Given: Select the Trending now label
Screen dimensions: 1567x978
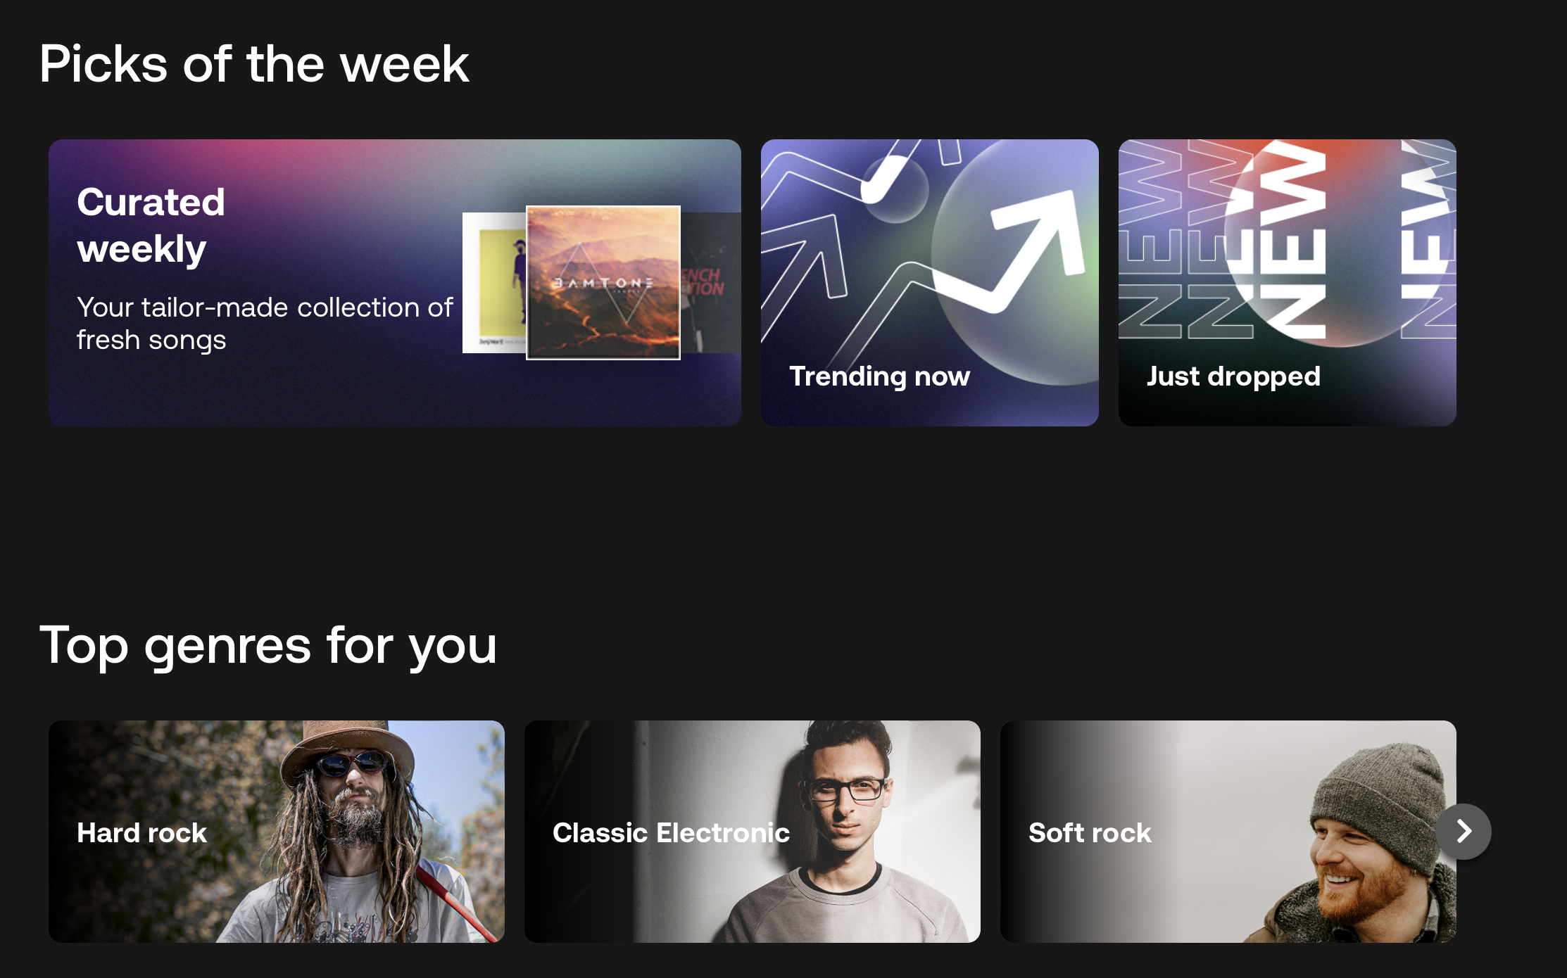Looking at the screenshot, I should click(879, 376).
